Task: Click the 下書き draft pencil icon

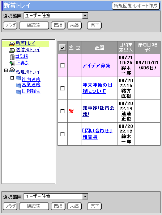Action: (12, 63)
